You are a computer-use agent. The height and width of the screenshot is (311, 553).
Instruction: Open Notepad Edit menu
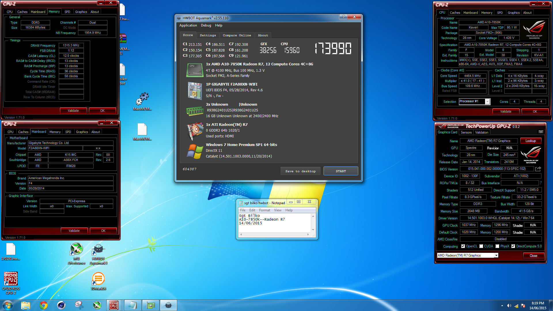tap(252, 210)
